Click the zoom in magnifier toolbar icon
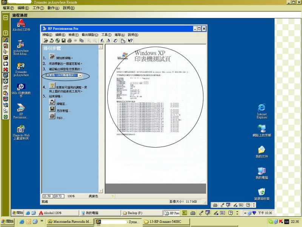The width and height of the screenshot is (302, 227). 89,41
